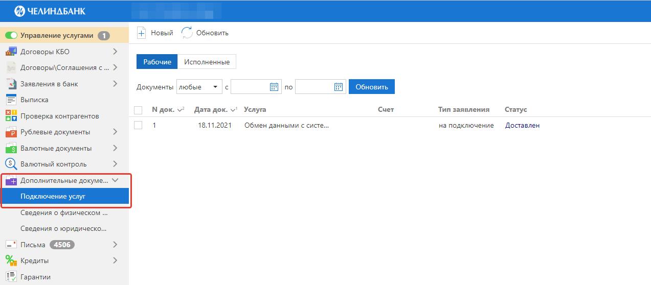
Task: Click the Услуга column header
Action: [x=255, y=110]
